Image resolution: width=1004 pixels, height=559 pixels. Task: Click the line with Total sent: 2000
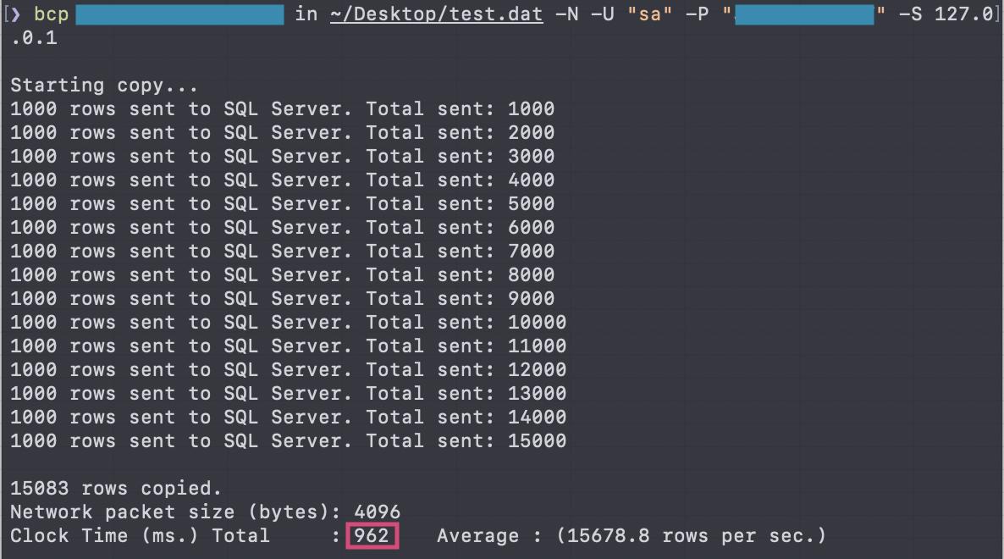[x=283, y=132]
